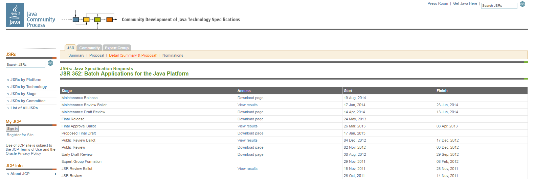535x179 pixels.
Task: Expand the About JCP arrow
Action: (x=55, y=174)
